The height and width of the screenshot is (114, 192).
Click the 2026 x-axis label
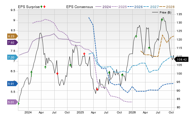pos(132,112)
